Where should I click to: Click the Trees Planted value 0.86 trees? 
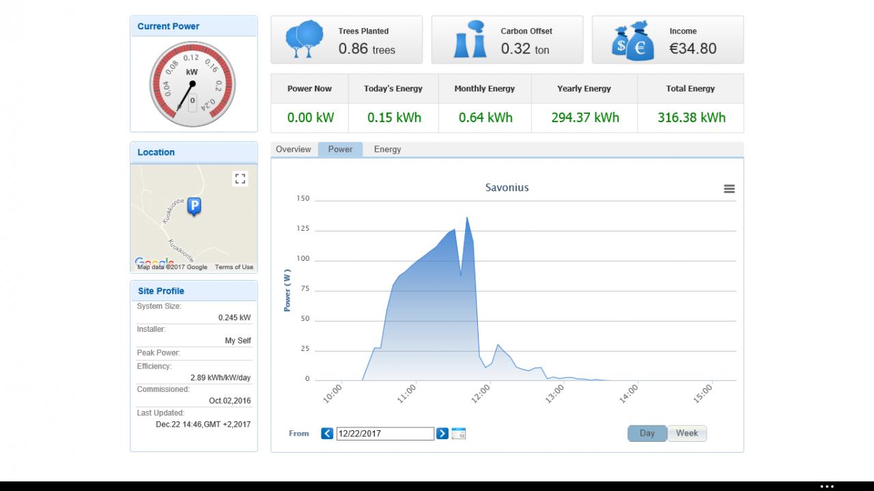pos(367,48)
